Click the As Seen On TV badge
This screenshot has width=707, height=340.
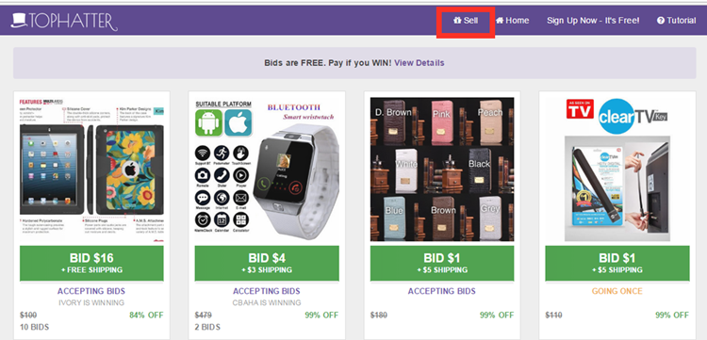[x=580, y=109]
